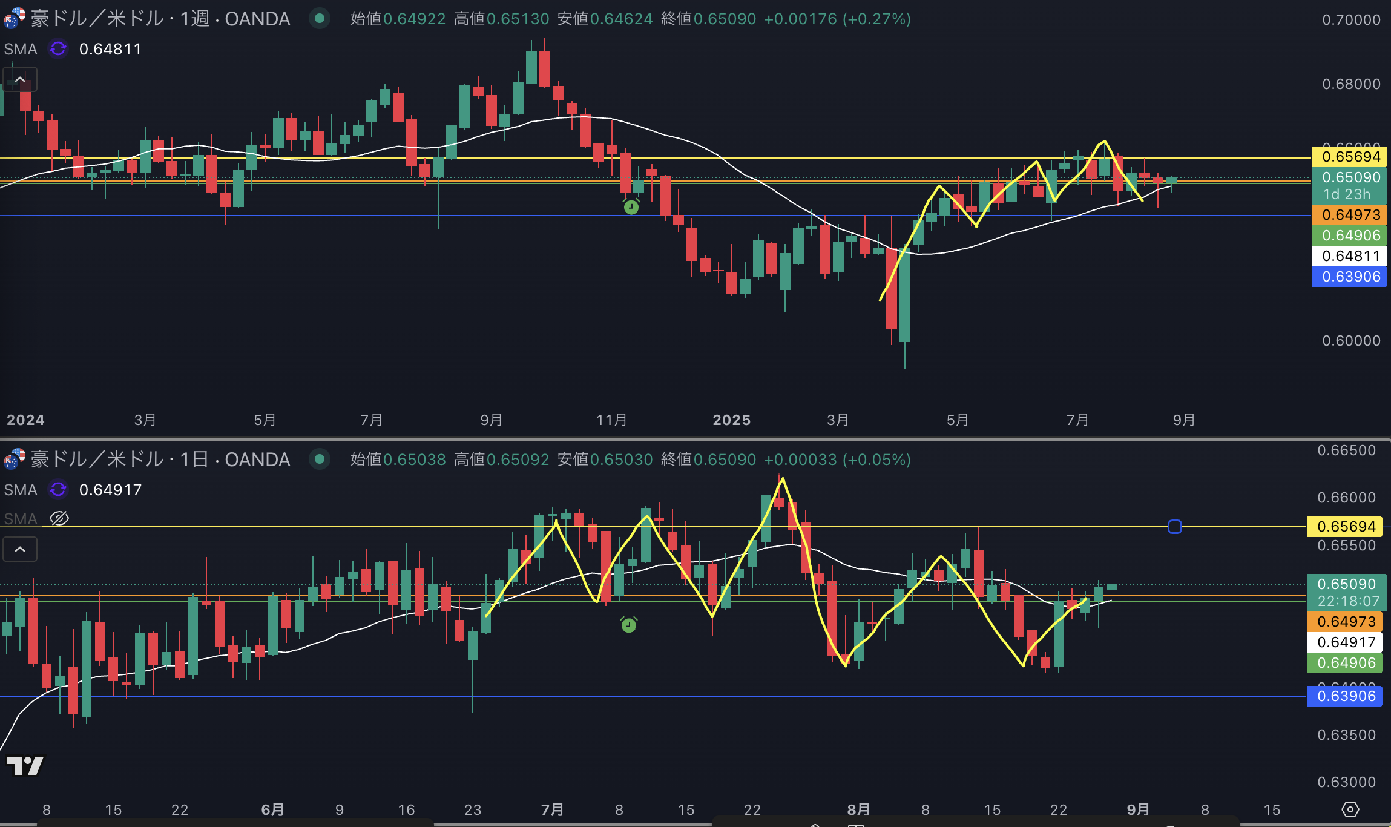Click green market status dot on weekly chart
Image resolution: width=1391 pixels, height=827 pixels.
(319, 19)
